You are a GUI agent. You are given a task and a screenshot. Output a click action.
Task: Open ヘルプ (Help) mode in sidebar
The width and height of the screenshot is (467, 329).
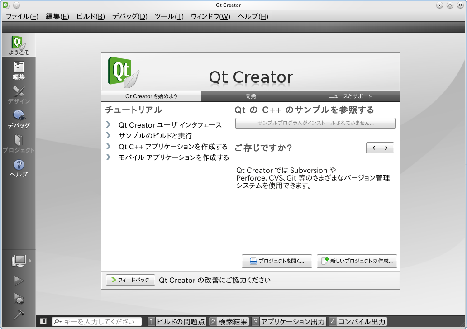[x=18, y=168]
